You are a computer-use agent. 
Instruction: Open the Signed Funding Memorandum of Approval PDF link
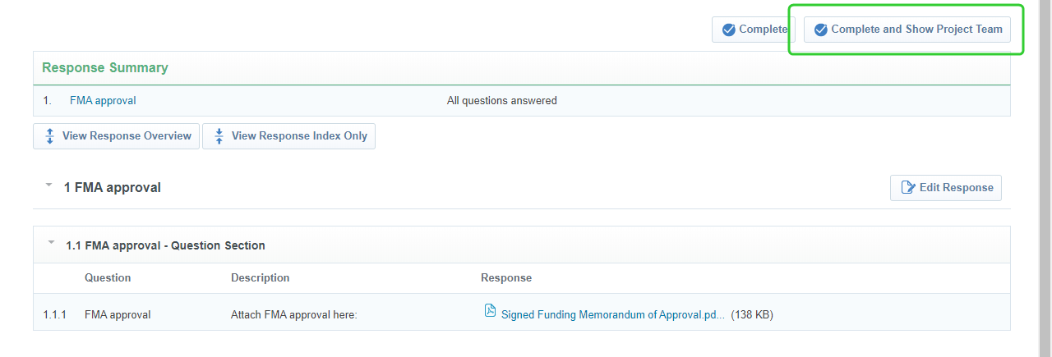pyautogui.click(x=613, y=314)
